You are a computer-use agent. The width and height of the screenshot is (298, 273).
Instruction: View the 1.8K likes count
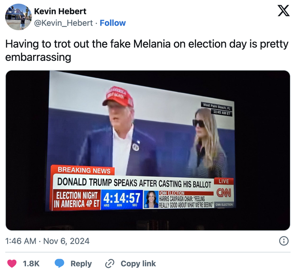point(31,264)
